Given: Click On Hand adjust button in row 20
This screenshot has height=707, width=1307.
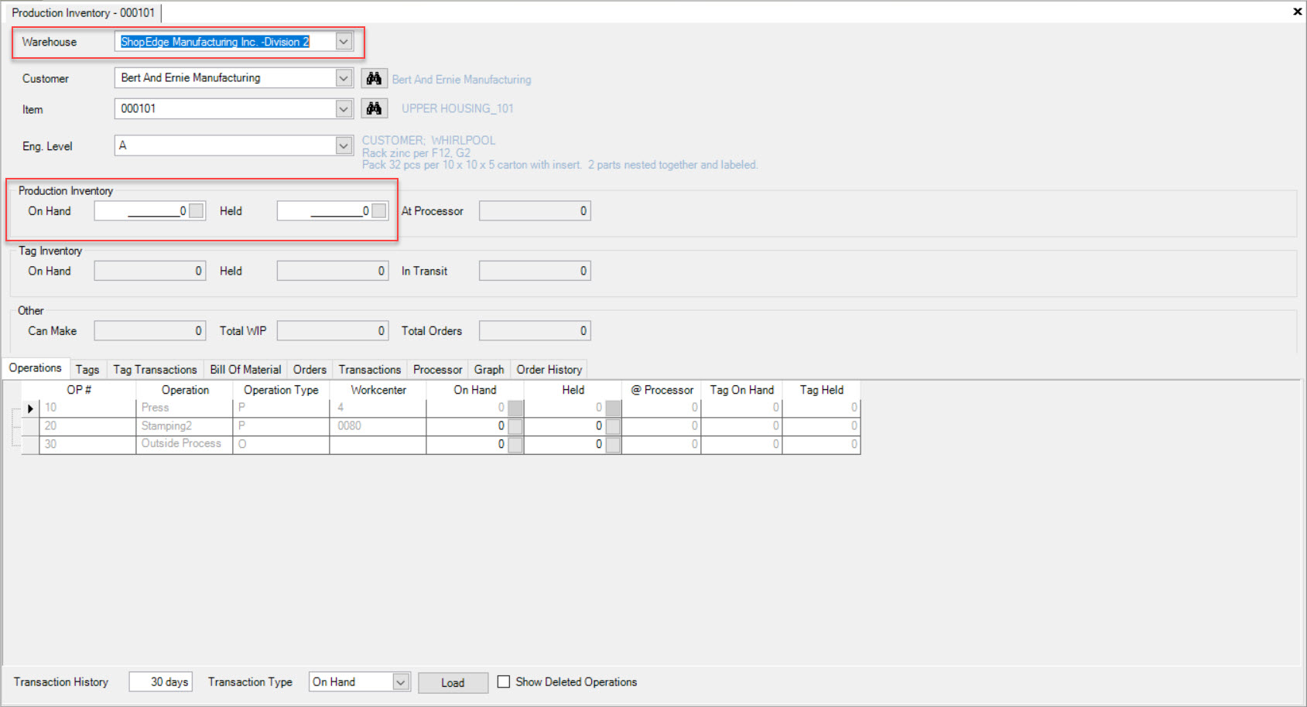Looking at the screenshot, I should [x=515, y=425].
